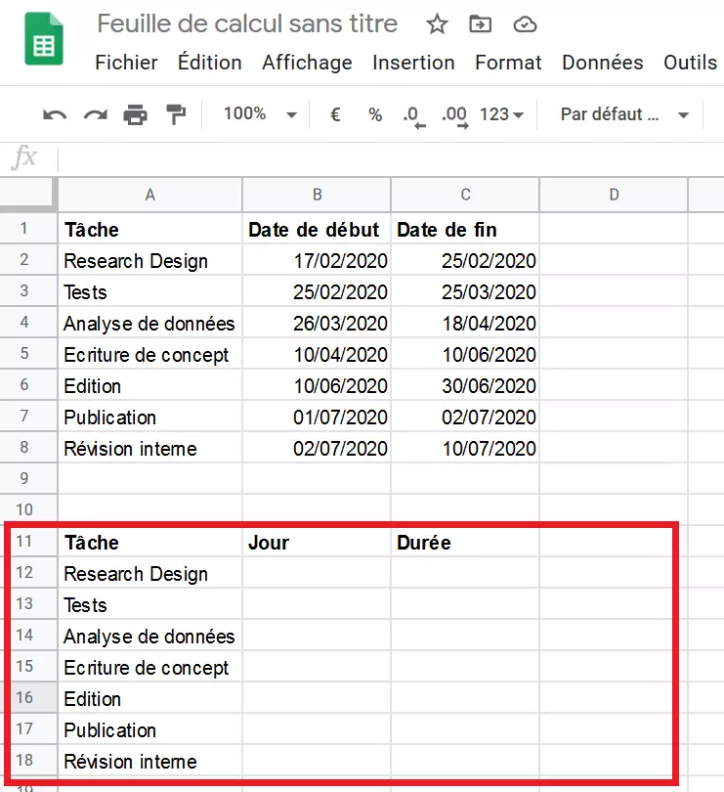The height and width of the screenshot is (792, 724).
Task: Check cloud save status icon
Action: [x=525, y=24]
